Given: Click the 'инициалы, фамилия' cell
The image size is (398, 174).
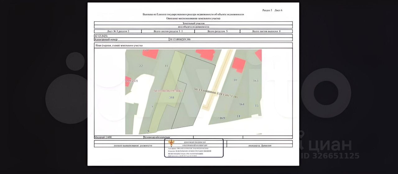Looking at the screenshot, I should pos(260,145).
